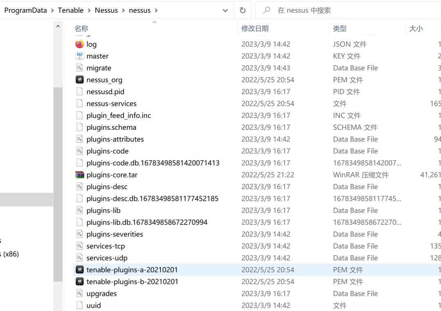
Task: Click the Firefox icon of log file
Action: (80, 44)
